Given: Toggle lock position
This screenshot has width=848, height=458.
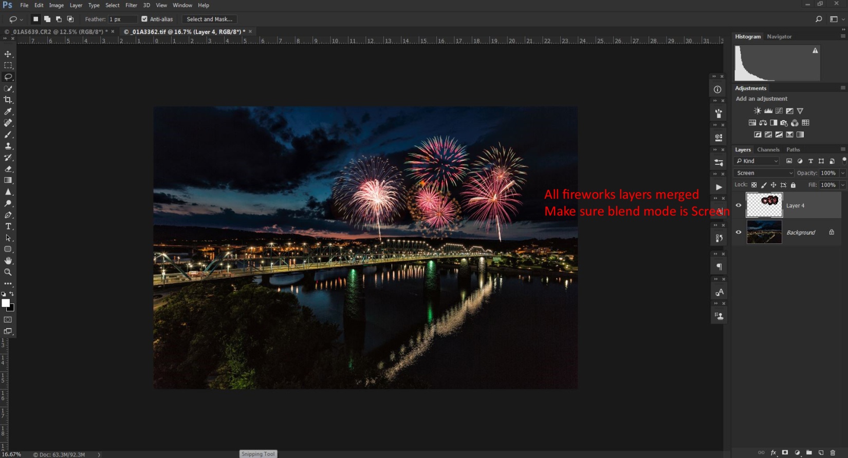Looking at the screenshot, I should pos(773,185).
